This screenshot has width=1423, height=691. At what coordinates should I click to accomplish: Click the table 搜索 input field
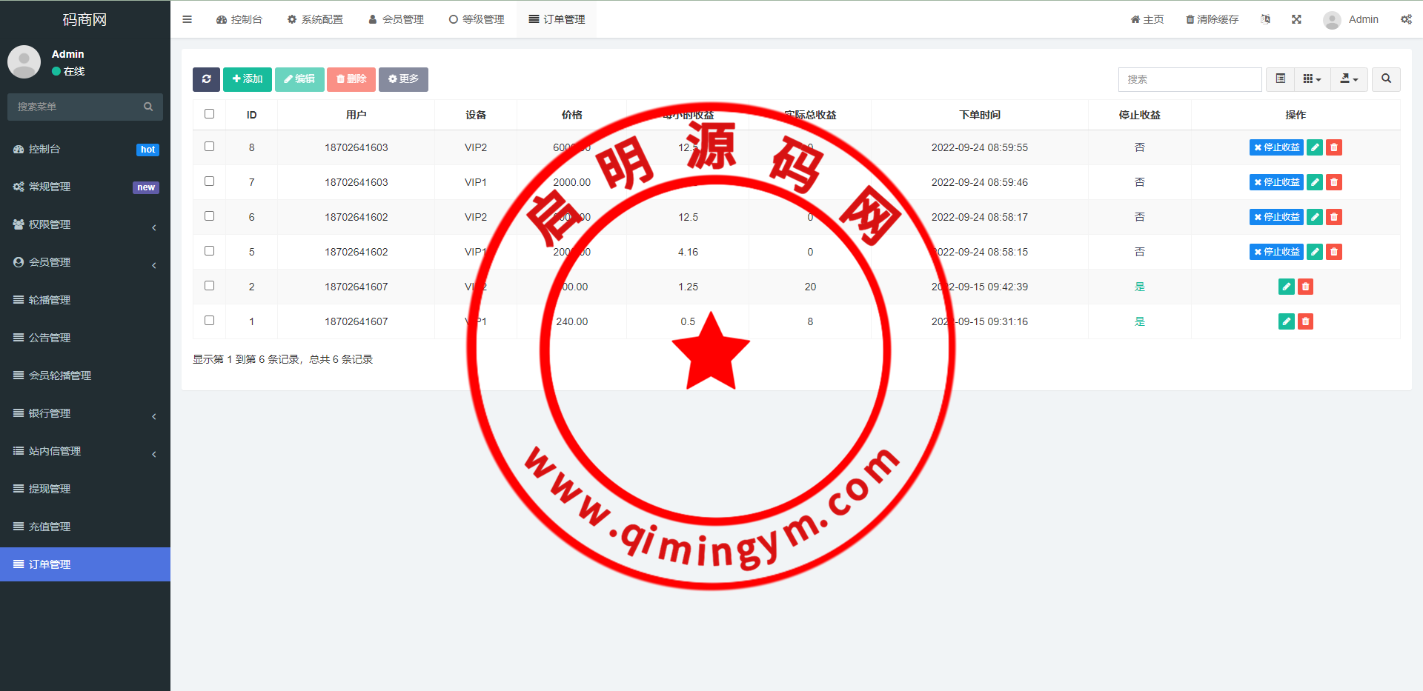point(1190,79)
